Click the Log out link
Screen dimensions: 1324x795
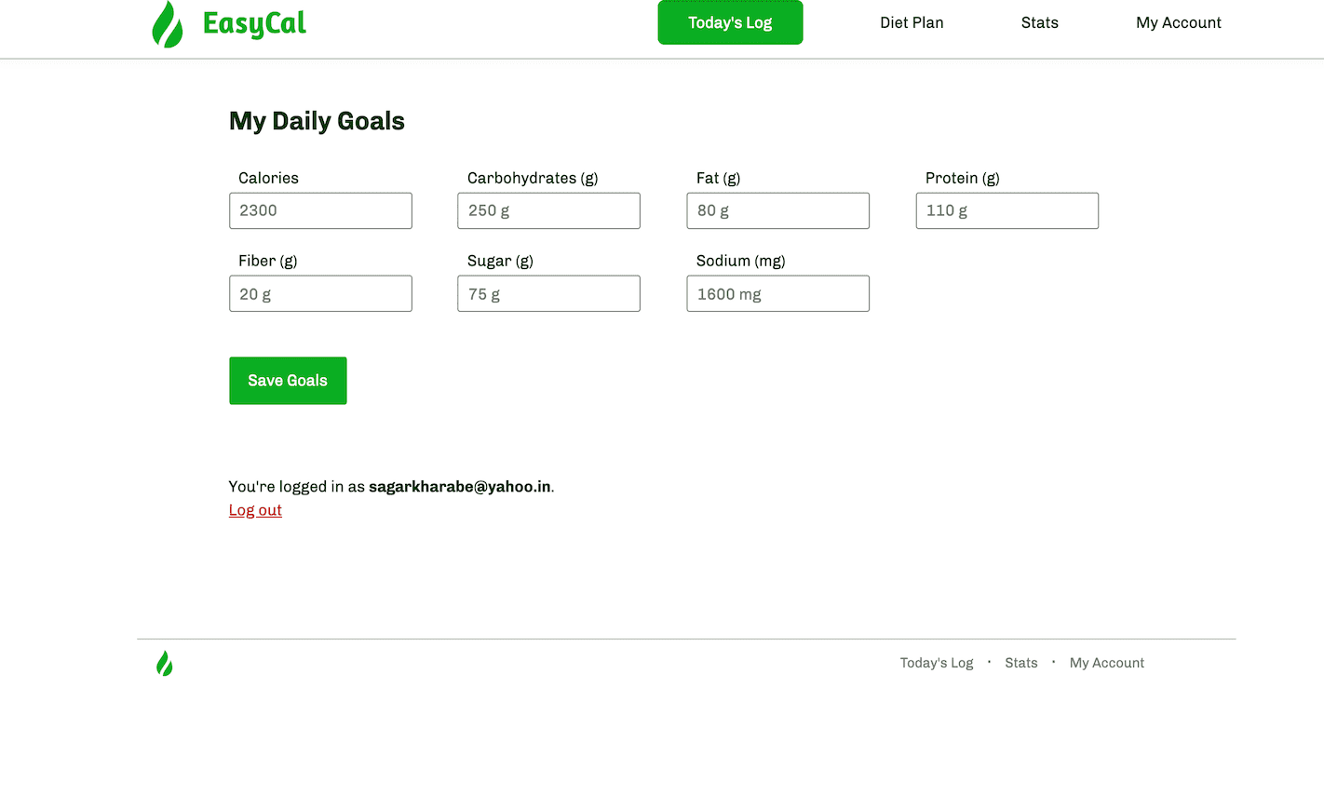(x=255, y=510)
